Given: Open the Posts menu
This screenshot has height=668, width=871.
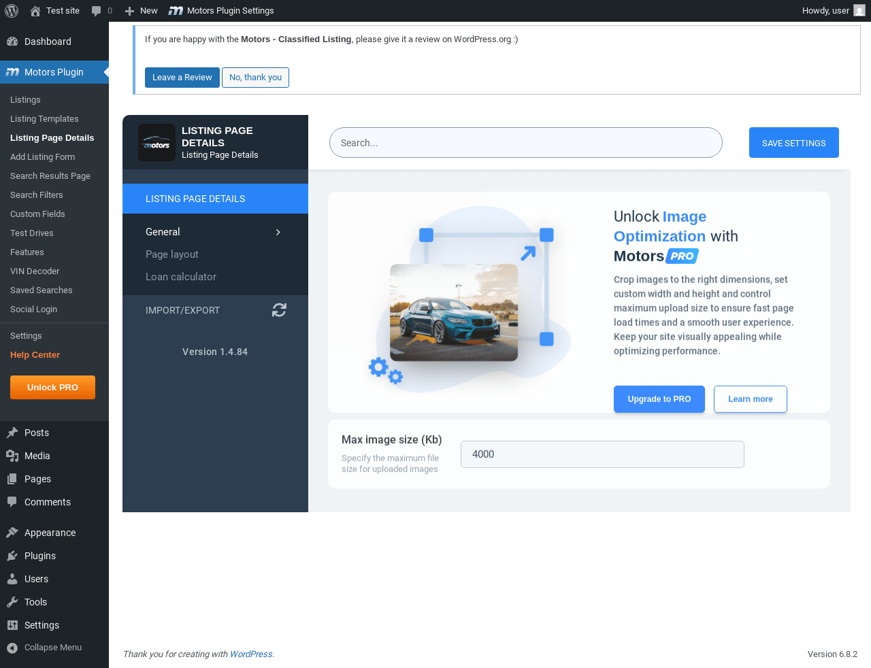Looking at the screenshot, I should tap(54, 433).
